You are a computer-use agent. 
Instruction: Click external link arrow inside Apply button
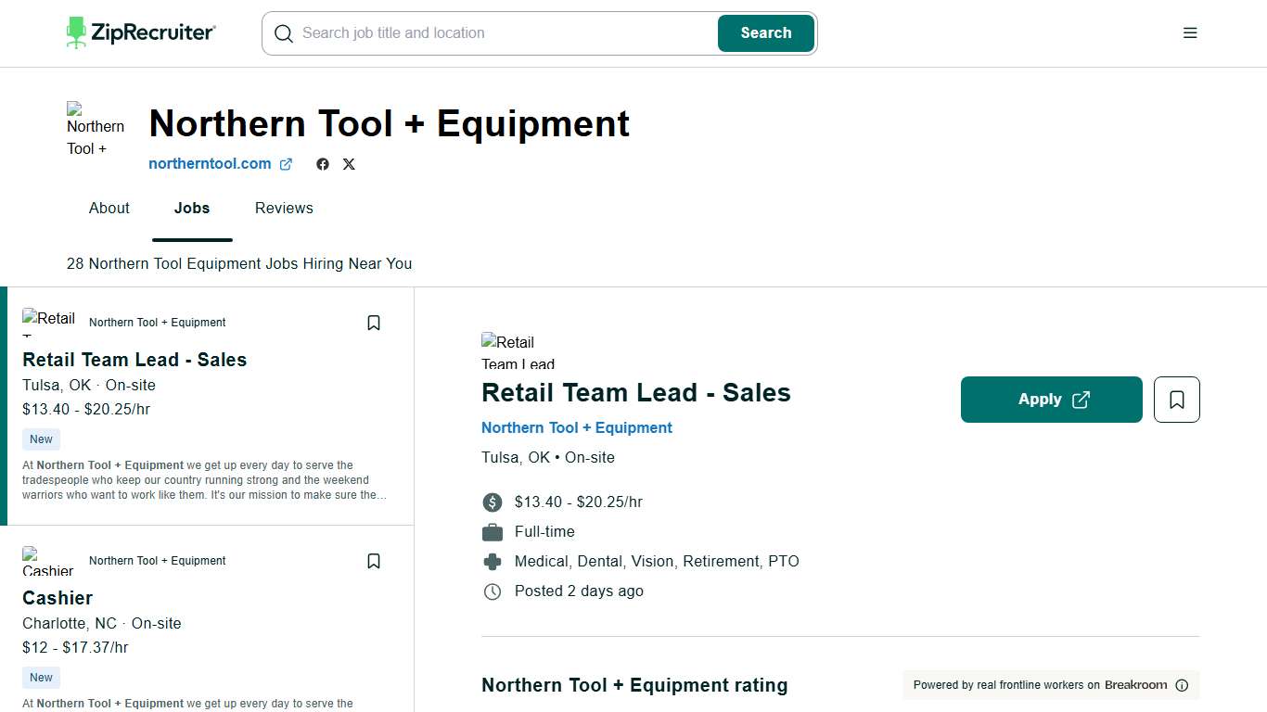[x=1080, y=399]
